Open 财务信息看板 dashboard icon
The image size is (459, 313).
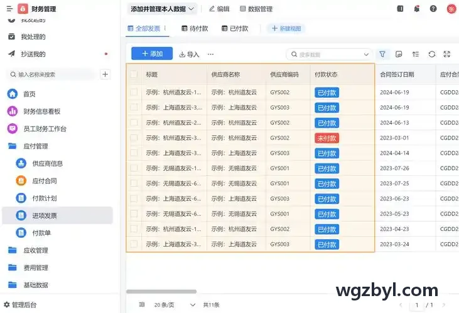pos(13,111)
